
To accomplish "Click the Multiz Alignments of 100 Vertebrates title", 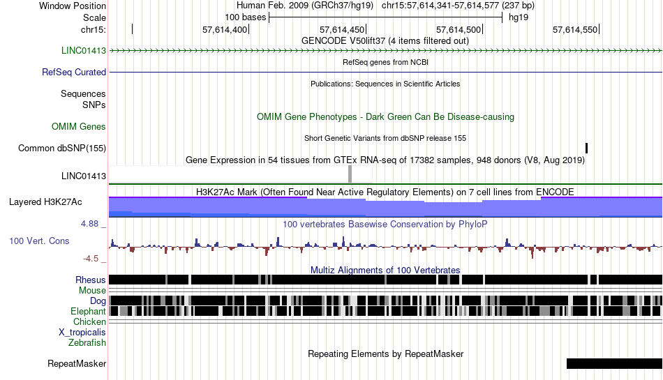I will [x=385, y=271].
